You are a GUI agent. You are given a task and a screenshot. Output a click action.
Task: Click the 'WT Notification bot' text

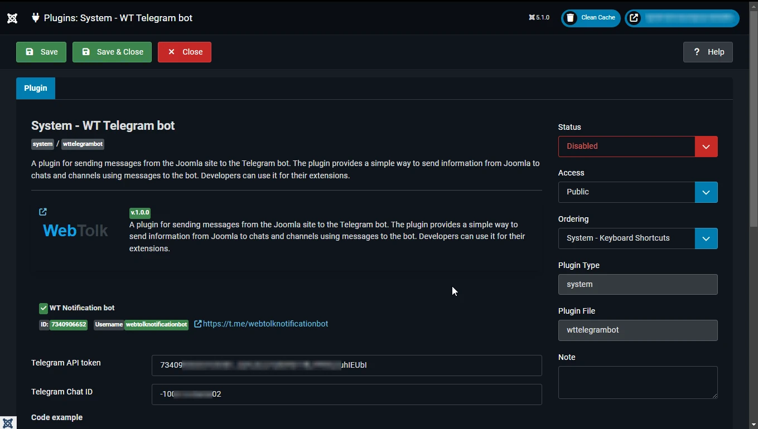point(82,308)
